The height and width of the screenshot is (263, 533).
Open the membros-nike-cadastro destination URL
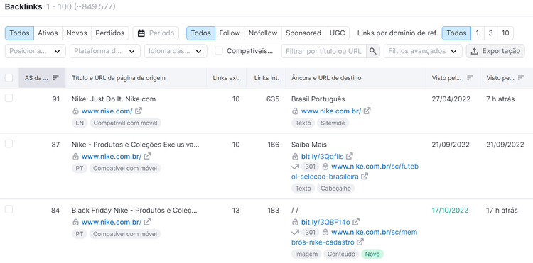(354, 237)
